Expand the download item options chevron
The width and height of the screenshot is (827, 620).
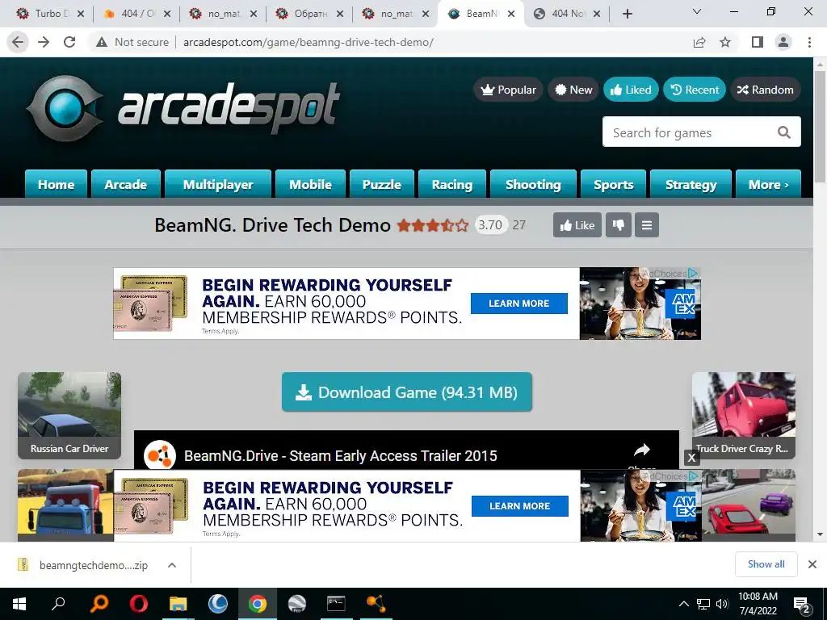[172, 564]
